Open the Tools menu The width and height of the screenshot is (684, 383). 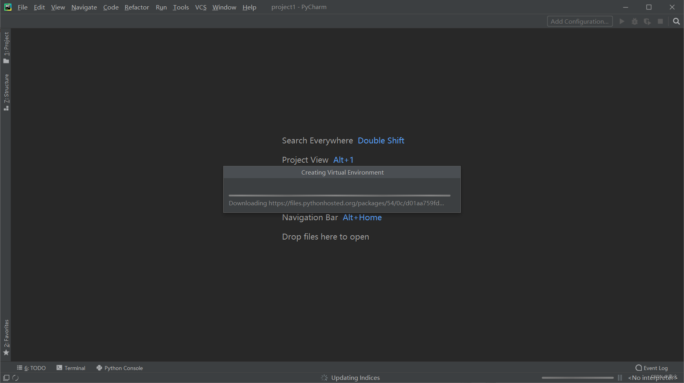point(181,7)
